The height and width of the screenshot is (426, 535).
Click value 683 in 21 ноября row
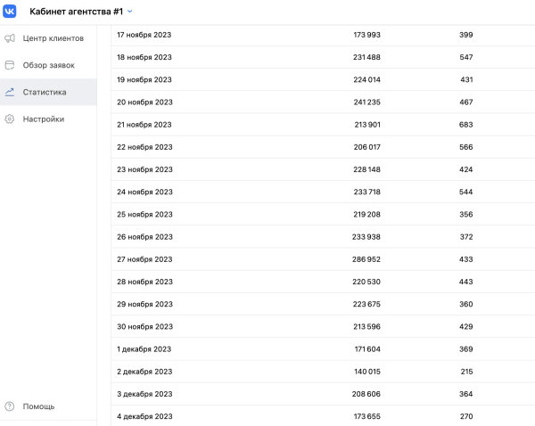(x=465, y=125)
